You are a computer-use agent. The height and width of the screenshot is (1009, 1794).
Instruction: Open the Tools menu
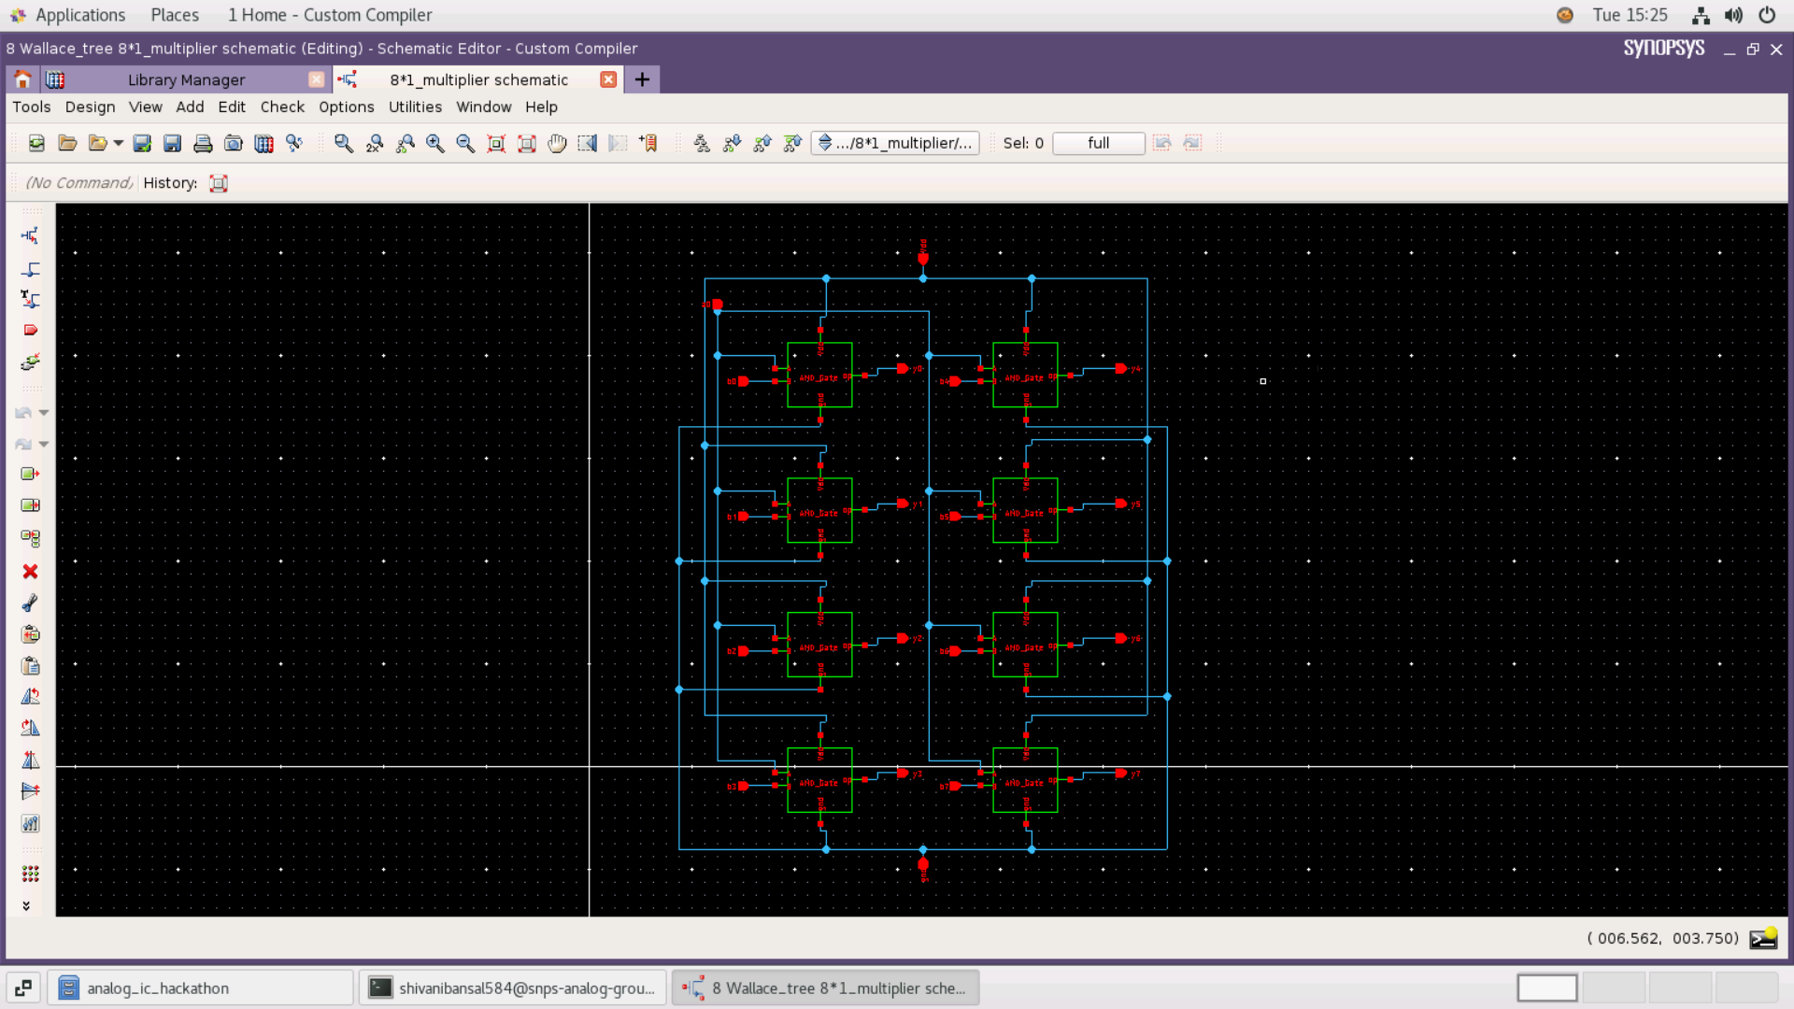pyautogui.click(x=32, y=107)
